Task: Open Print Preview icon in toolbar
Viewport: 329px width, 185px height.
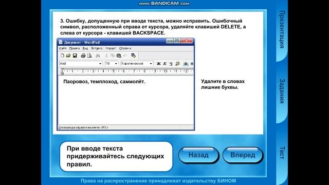Action: point(89,55)
